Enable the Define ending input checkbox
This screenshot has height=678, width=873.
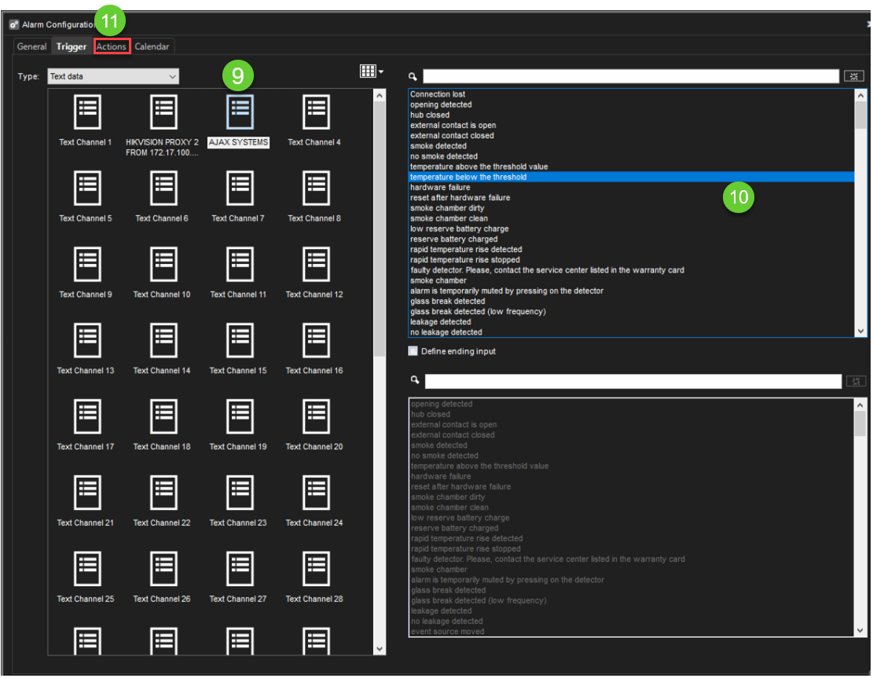click(x=413, y=351)
